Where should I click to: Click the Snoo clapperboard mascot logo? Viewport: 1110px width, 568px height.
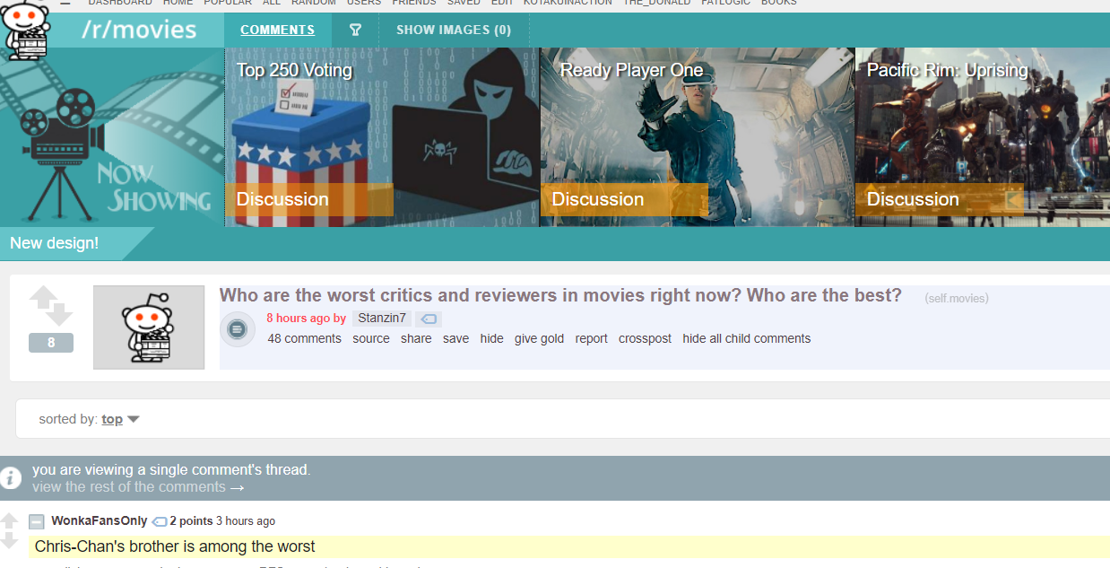(x=25, y=29)
